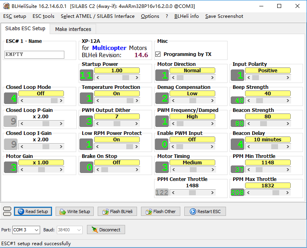This screenshot has width=307, height=248.
Task: Click Save Screenshot in the menu bar
Action: pyautogui.click(x=224, y=16)
